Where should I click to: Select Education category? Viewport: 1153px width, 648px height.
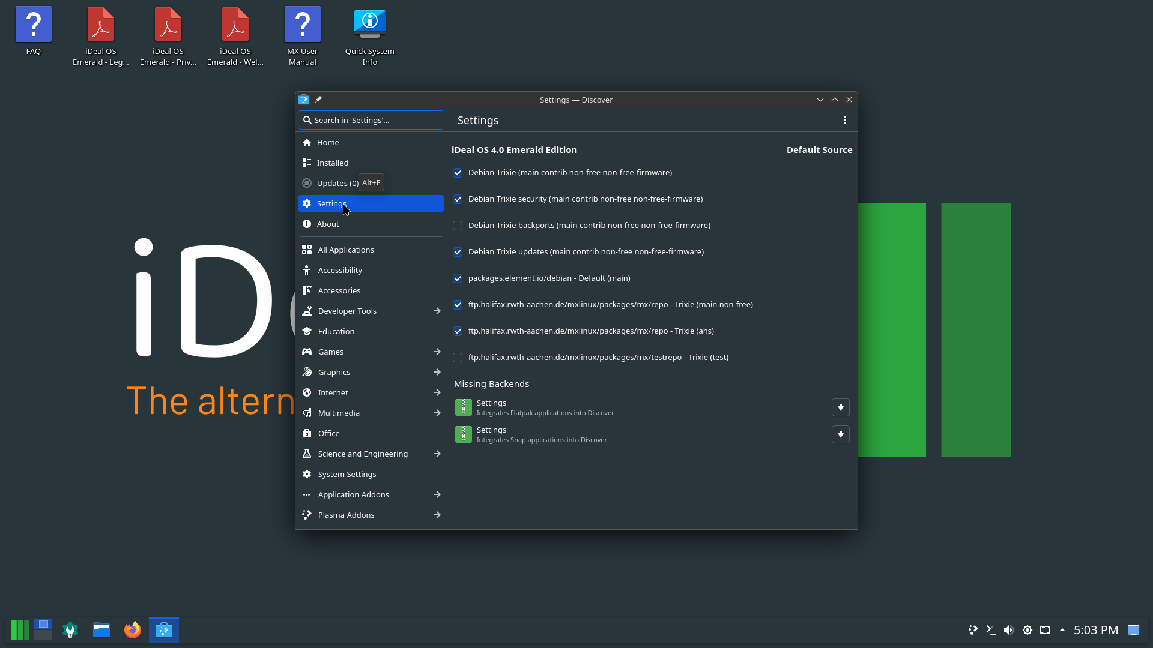[x=371, y=331]
